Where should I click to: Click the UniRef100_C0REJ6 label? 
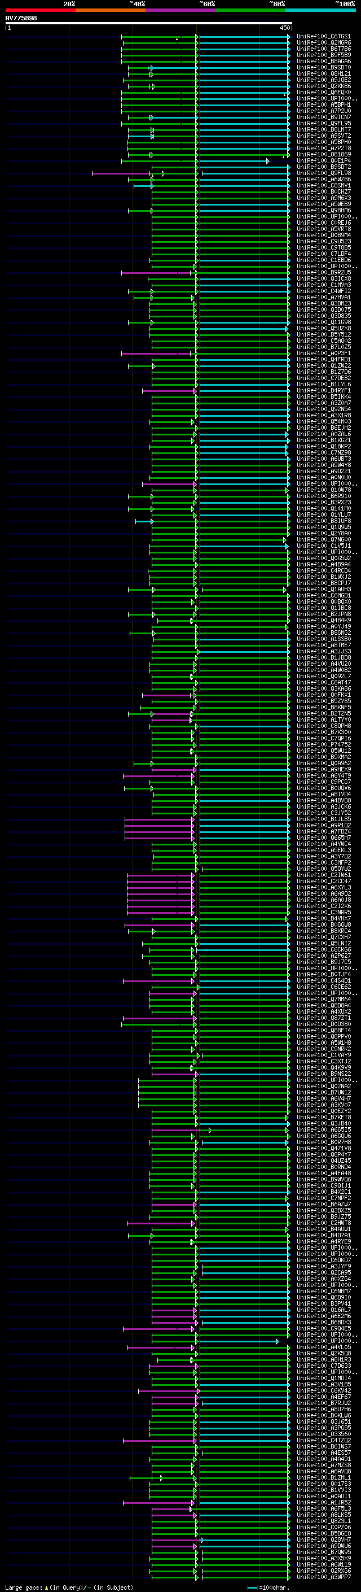pos(323,223)
